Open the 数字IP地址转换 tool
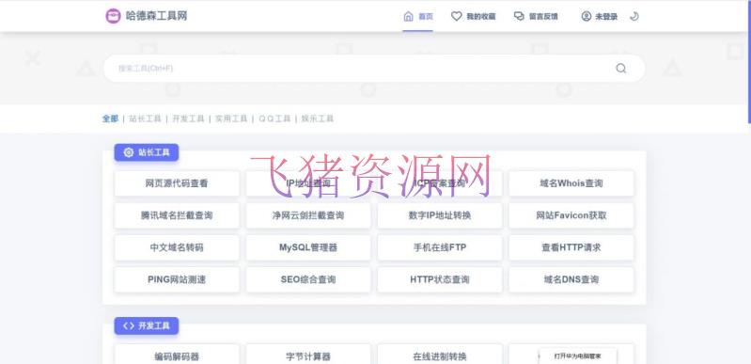The width and height of the screenshot is (751, 364). pyautogui.click(x=440, y=215)
